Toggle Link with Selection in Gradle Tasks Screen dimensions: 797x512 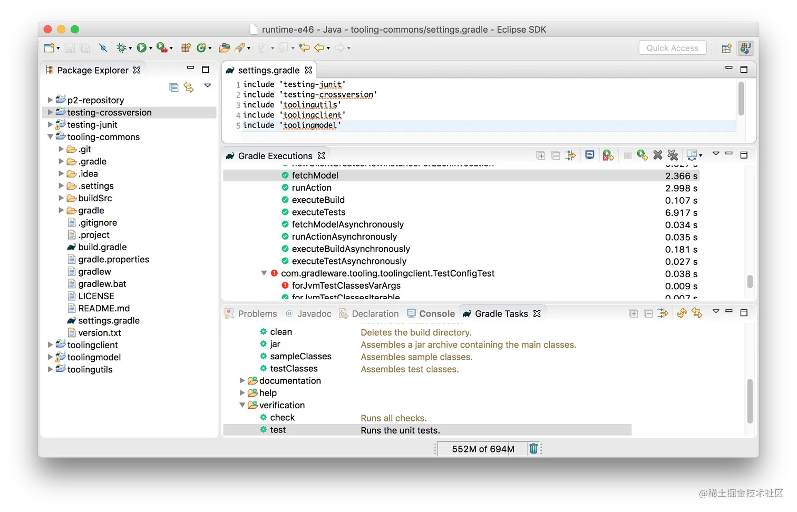coord(697,313)
